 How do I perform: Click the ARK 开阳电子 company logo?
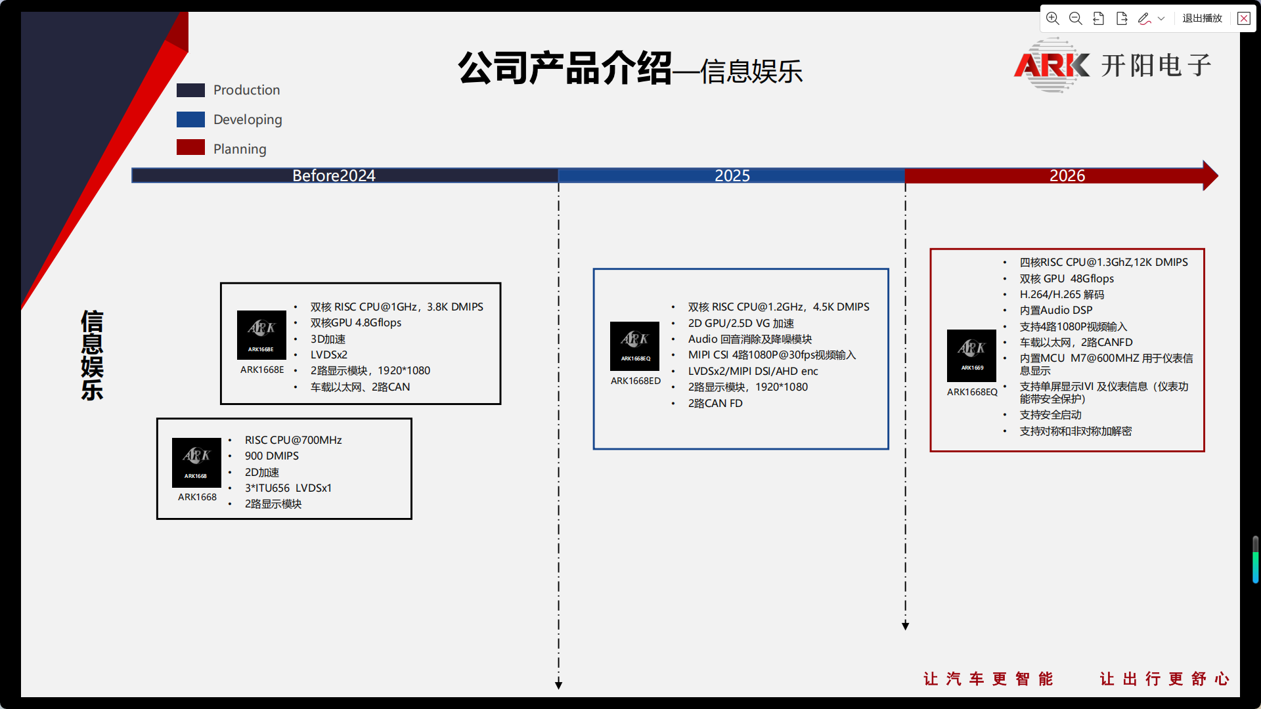[x=1111, y=65]
